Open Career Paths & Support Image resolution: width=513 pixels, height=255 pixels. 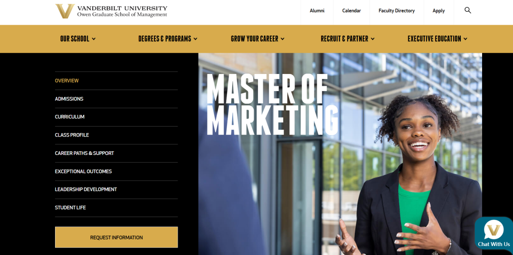(x=85, y=153)
